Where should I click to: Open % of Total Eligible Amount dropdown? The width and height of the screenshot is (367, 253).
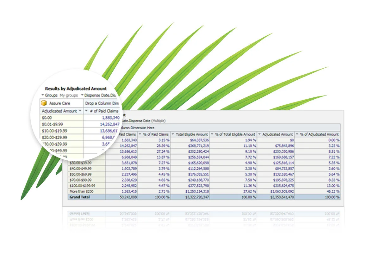coord(212,134)
